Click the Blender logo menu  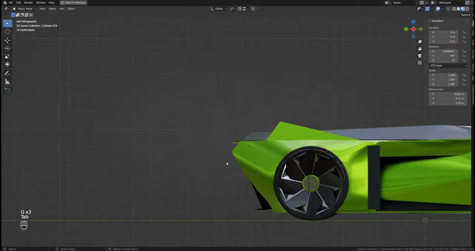[x=4, y=3]
